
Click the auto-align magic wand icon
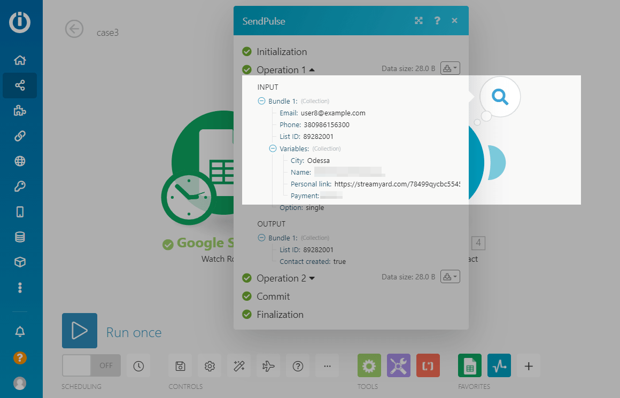(239, 366)
